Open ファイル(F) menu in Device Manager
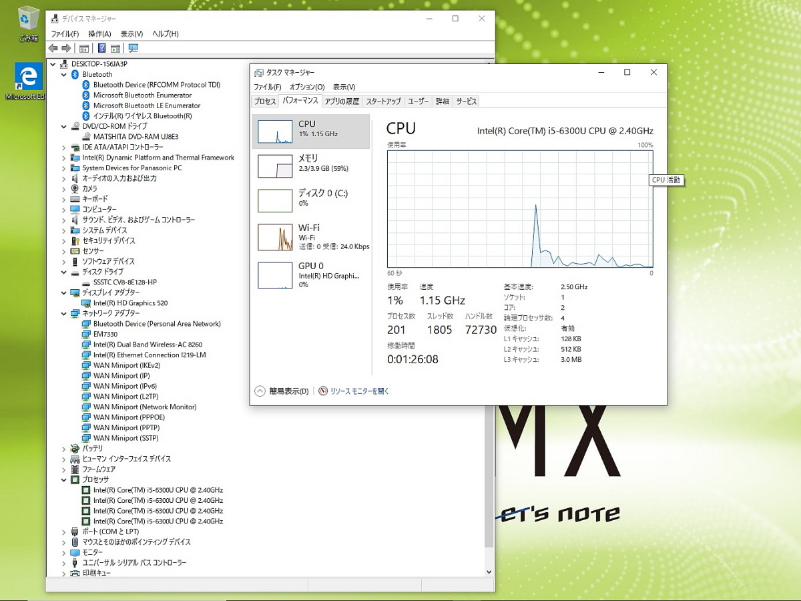Image resolution: width=801 pixels, height=601 pixels. coord(65,33)
